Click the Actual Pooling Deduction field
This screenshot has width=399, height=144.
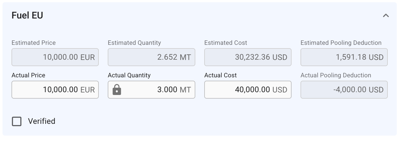pos(344,90)
